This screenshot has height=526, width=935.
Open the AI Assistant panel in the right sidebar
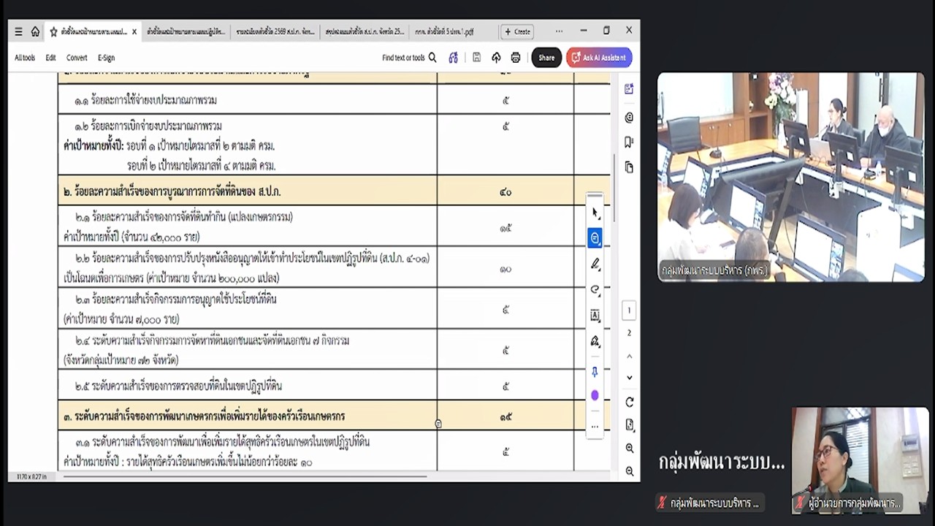(629, 88)
